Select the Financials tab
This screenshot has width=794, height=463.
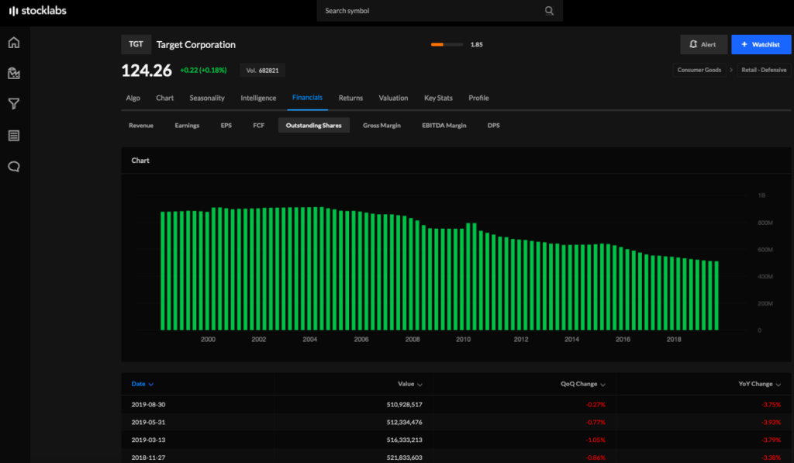point(307,97)
